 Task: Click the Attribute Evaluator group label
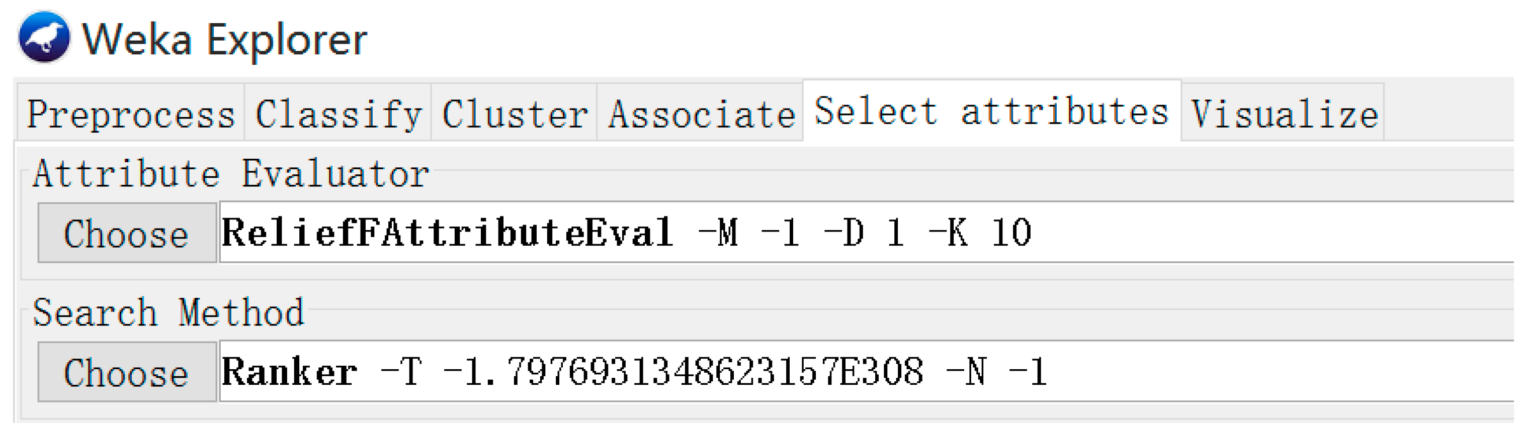coord(230,174)
